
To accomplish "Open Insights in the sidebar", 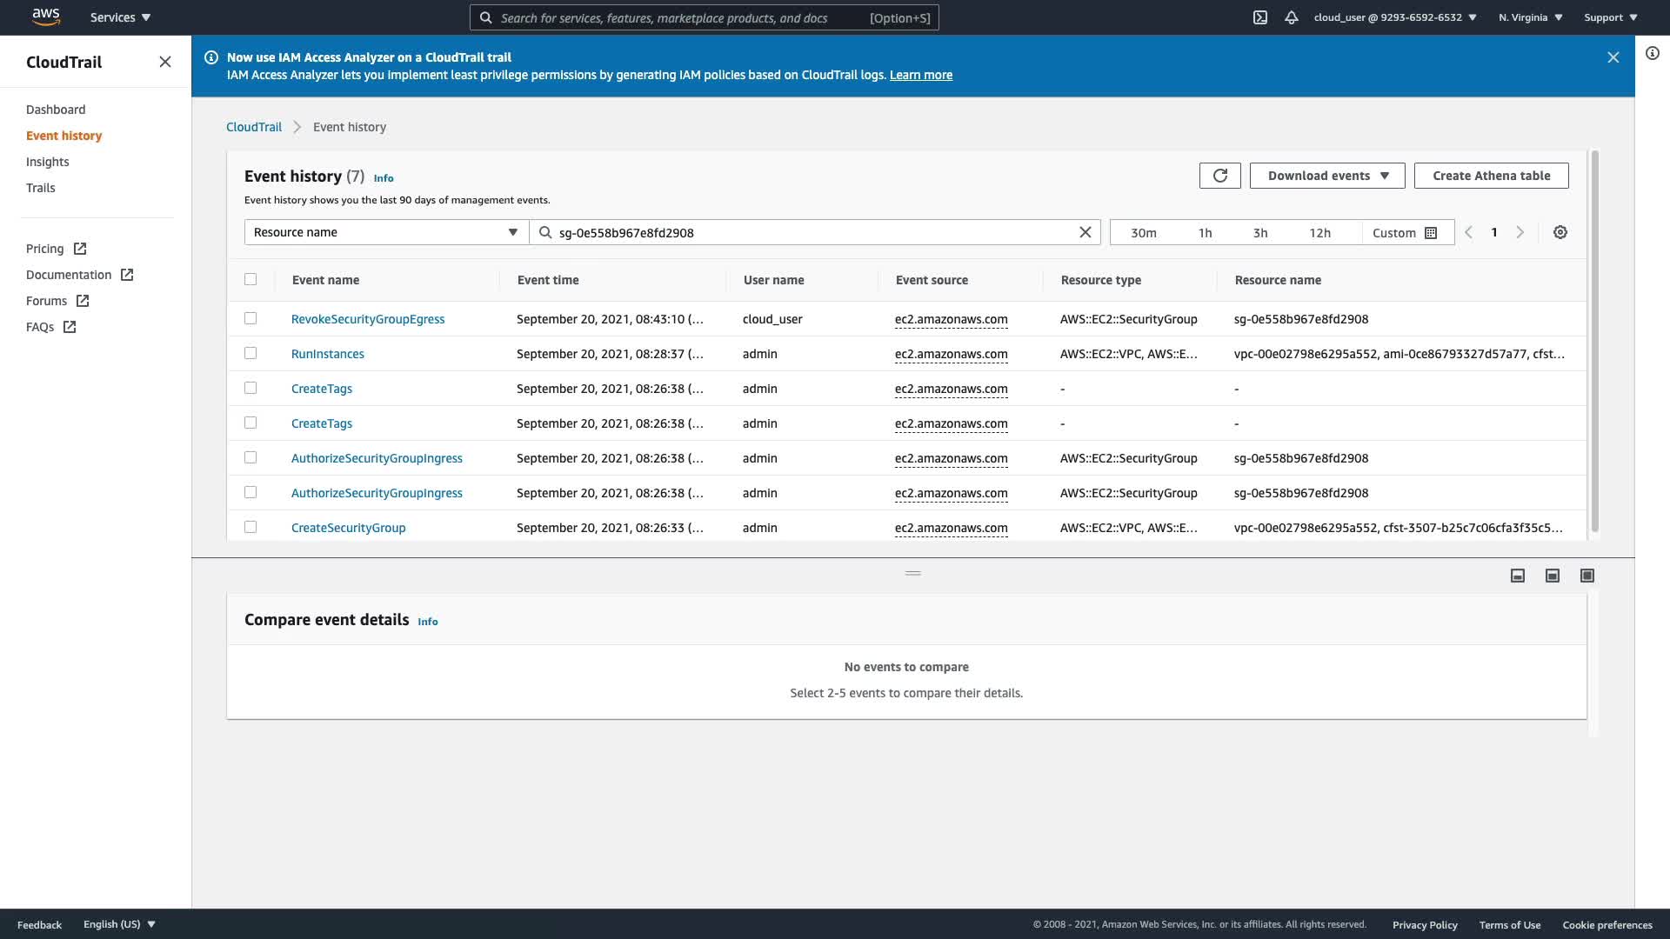I will [48, 162].
